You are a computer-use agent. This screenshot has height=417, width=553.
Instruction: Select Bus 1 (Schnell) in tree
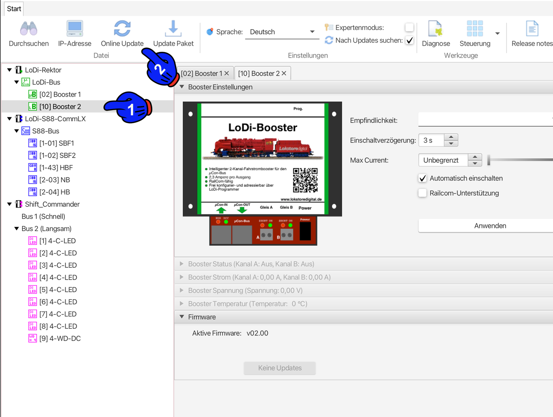(43, 216)
